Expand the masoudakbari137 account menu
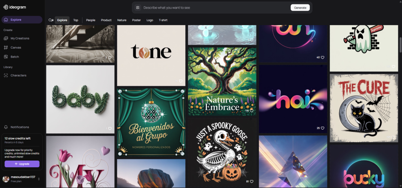Screen dimensions: 402x188 [38, 179]
